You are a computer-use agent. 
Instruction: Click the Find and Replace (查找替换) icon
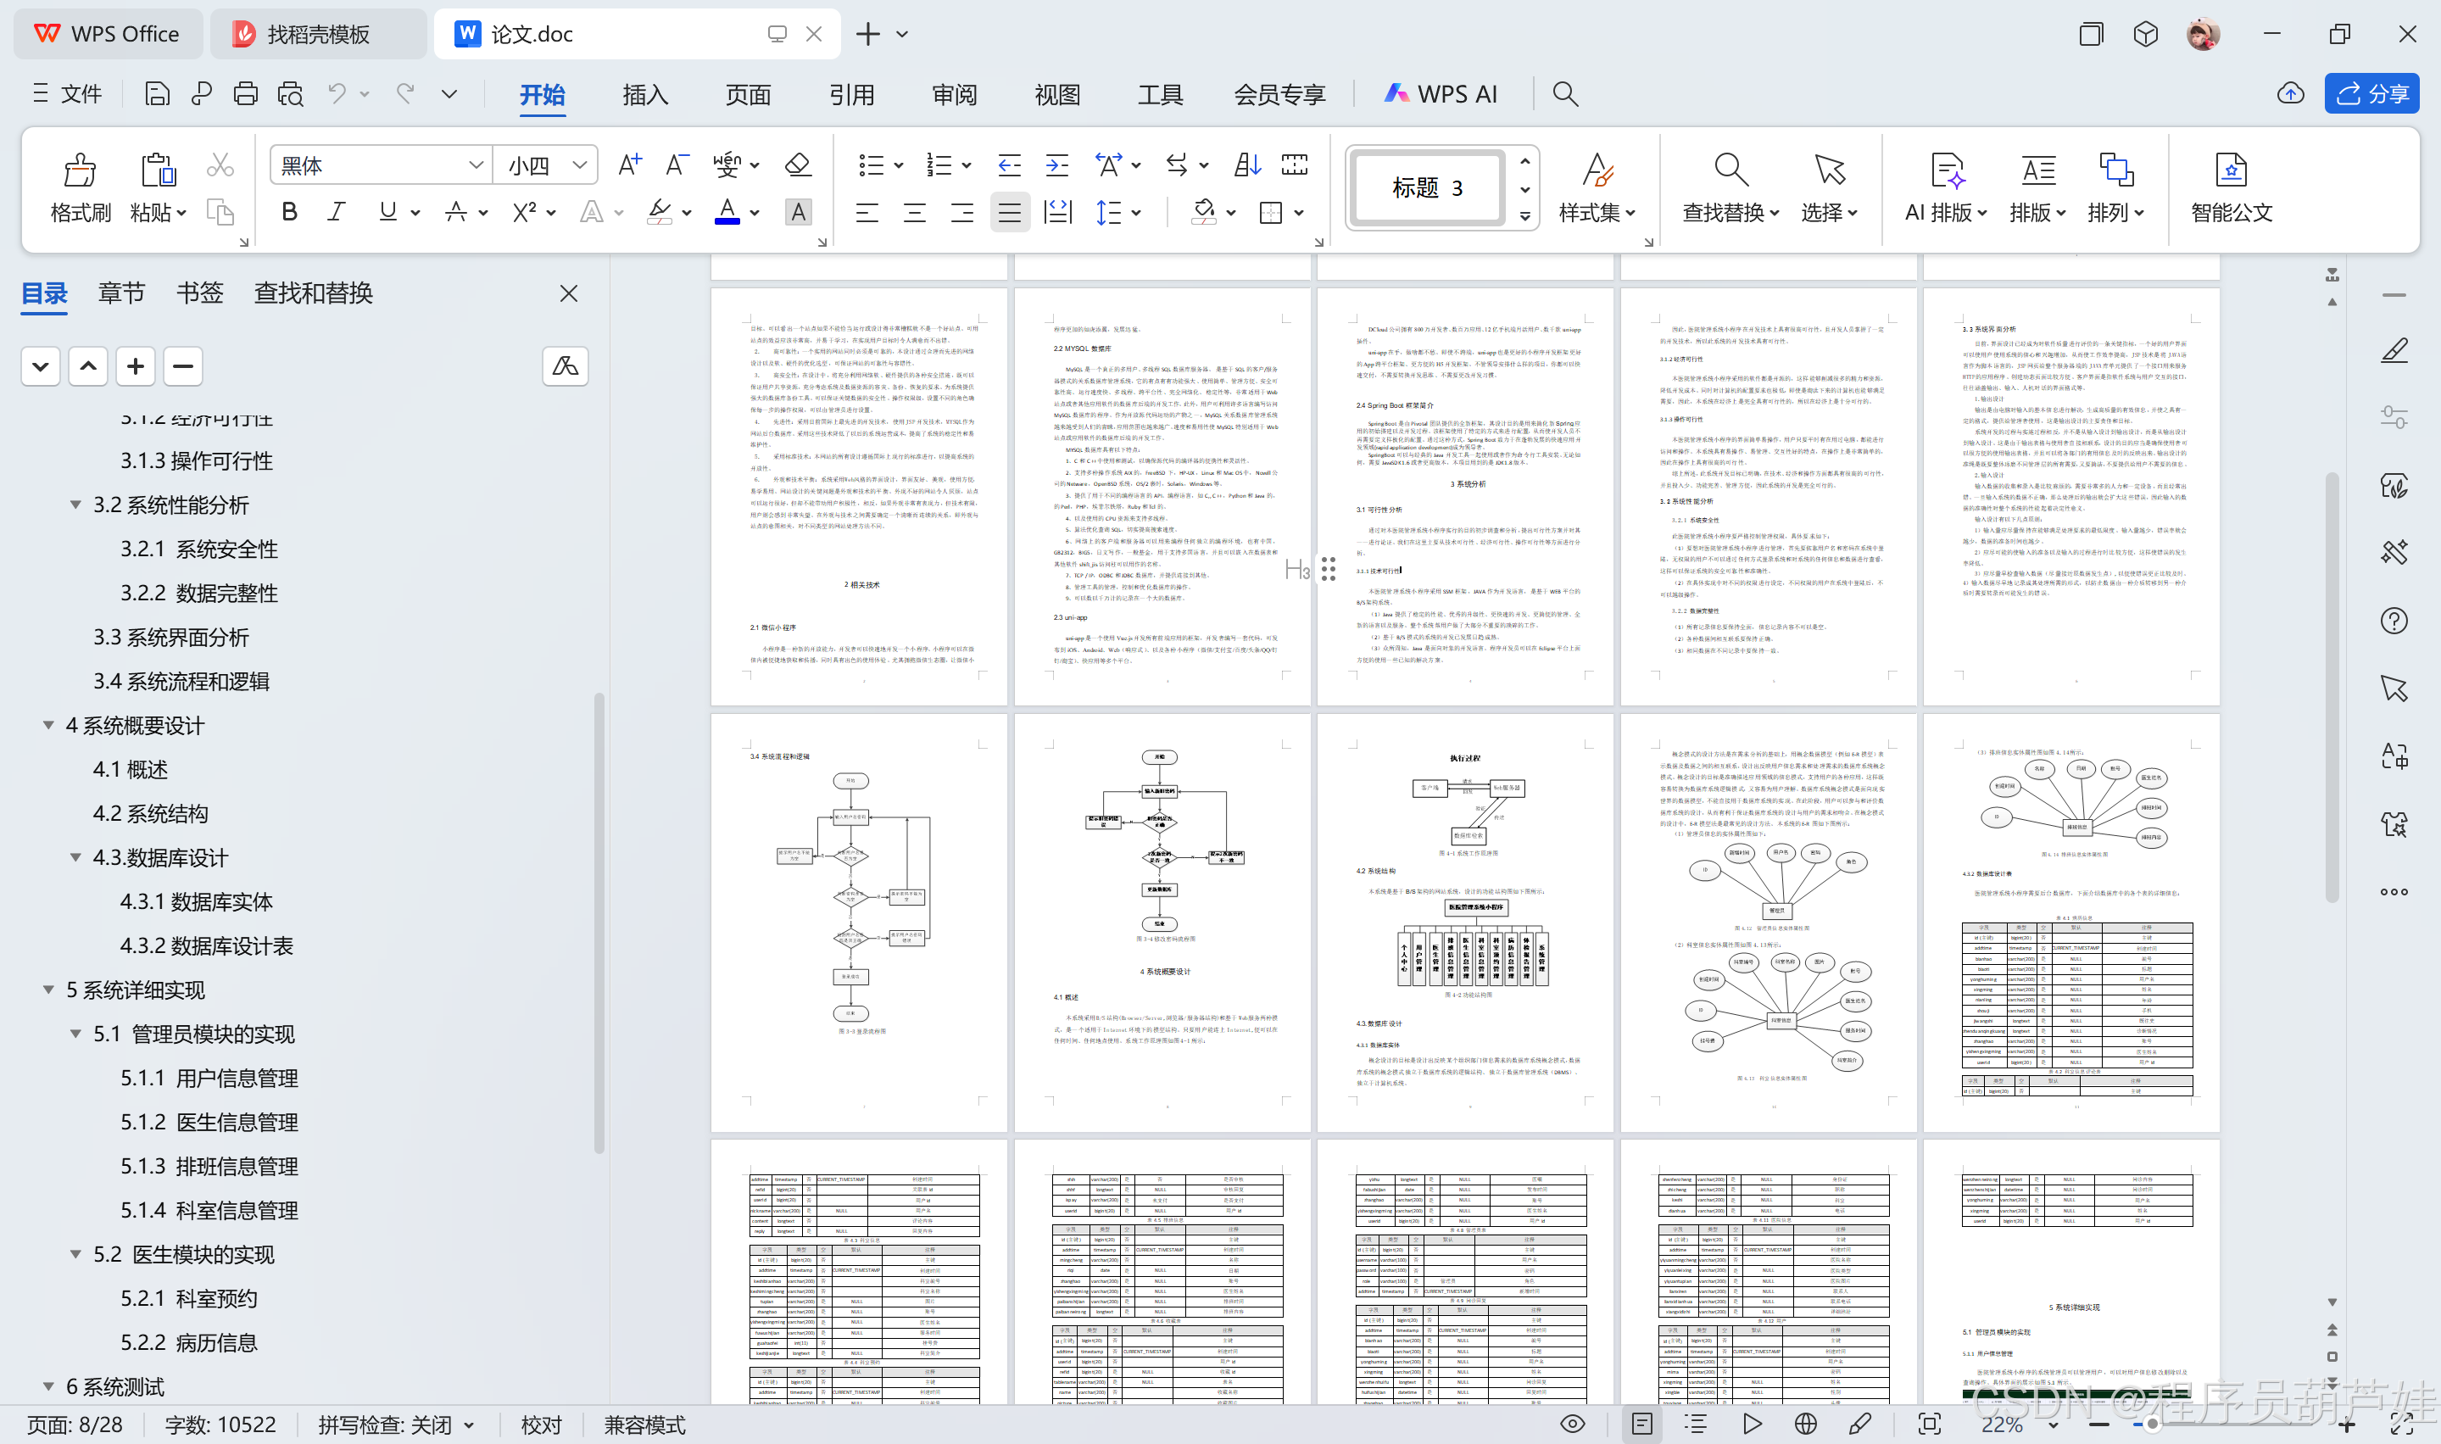1730,170
